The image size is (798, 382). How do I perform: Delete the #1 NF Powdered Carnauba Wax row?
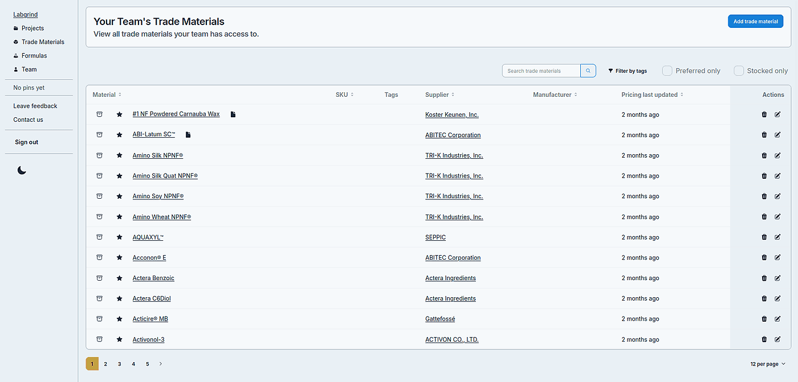pos(764,114)
